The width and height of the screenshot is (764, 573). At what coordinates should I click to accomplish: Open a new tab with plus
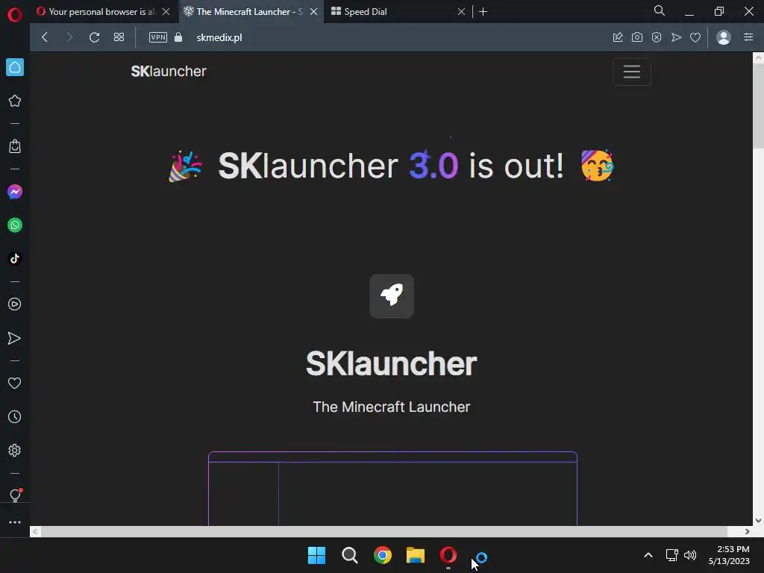coord(483,12)
